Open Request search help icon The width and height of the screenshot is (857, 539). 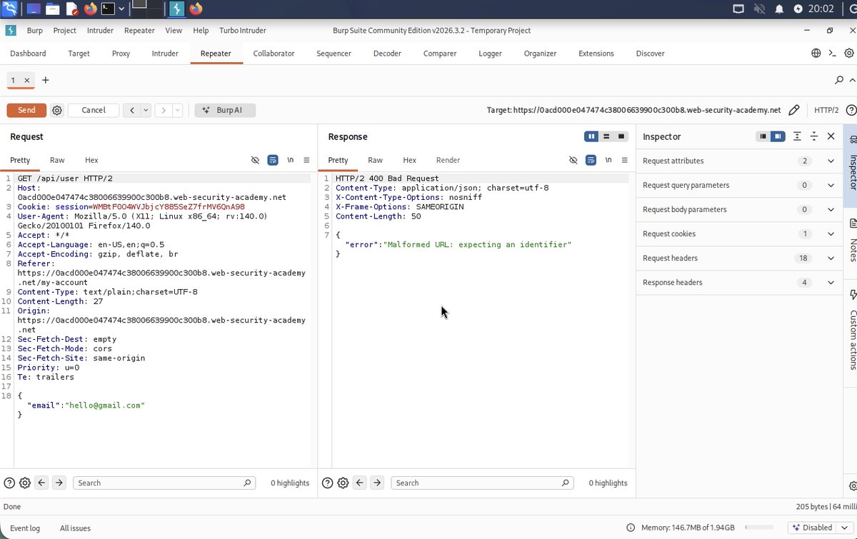(x=9, y=483)
